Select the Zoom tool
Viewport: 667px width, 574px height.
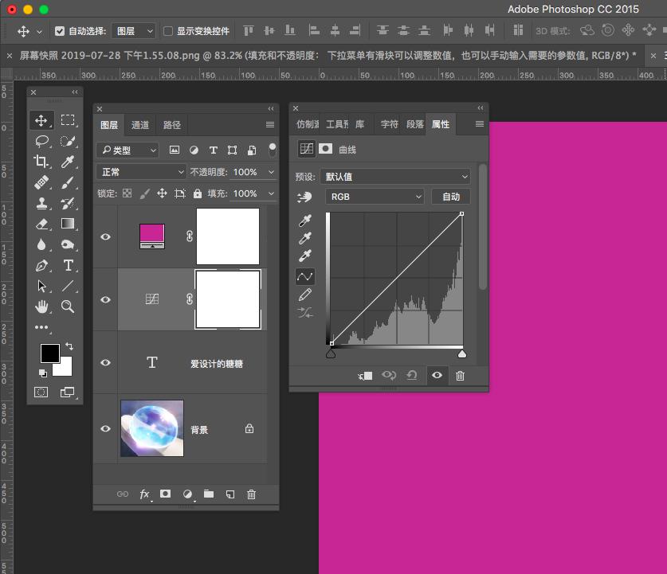click(69, 307)
